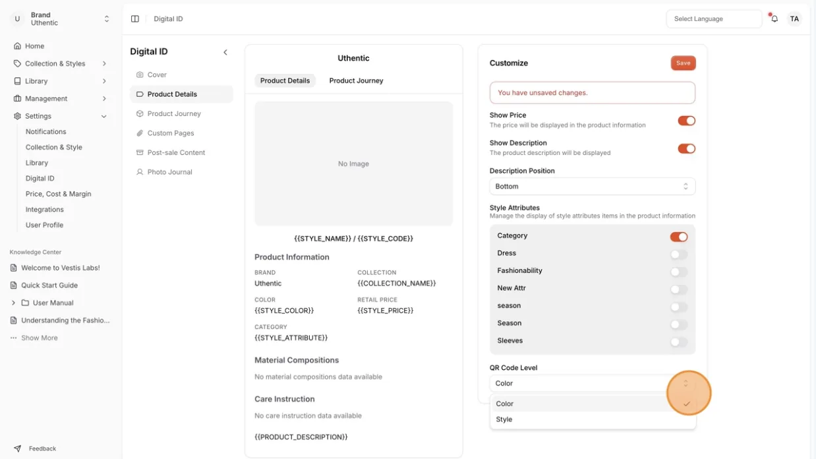This screenshot has height=459, width=816.
Task: Save the customize changes
Action: point(684,63)
